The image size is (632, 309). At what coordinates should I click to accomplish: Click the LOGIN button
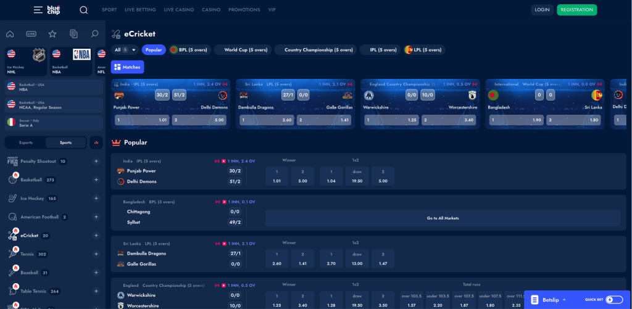pos(542,10)
